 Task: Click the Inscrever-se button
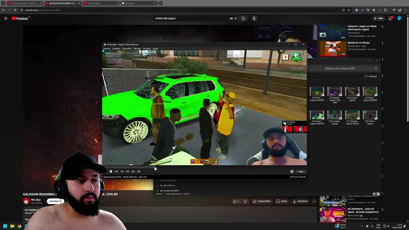(x=55, y=201)
